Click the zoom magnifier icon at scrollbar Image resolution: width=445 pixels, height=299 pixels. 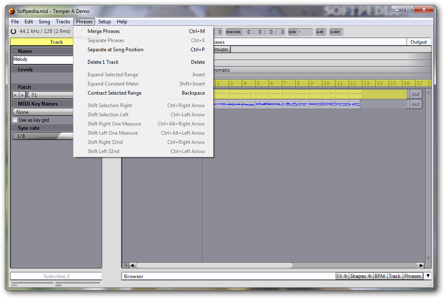pyautogui.click(x=126, y=265)
